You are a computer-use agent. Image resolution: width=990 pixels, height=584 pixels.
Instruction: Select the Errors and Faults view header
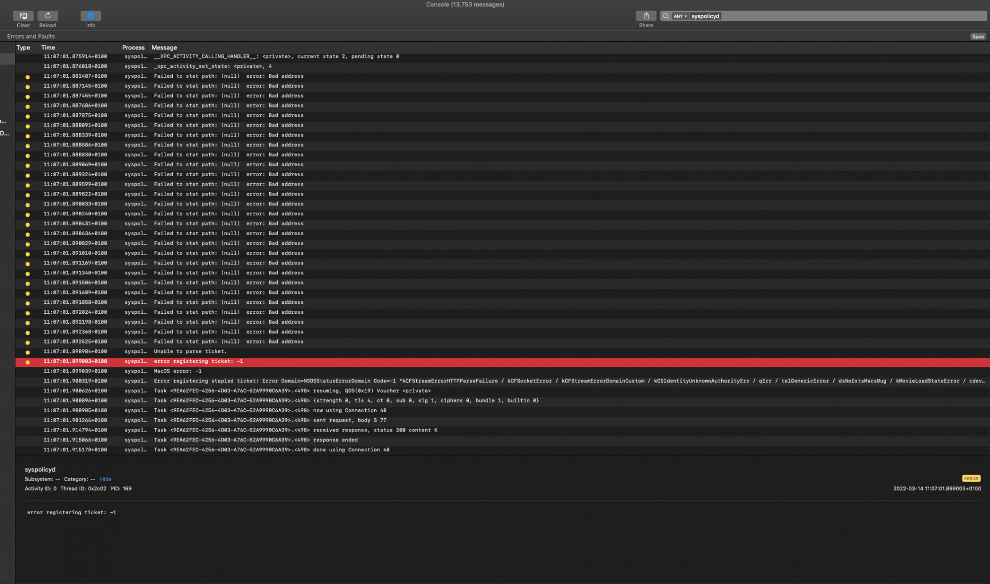tap(31, 36)
